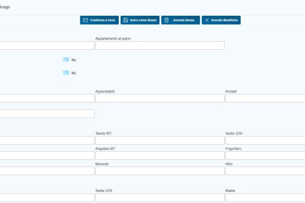This screenshot has width=305, height=203.
Task: Toggle the first No switch
Action: point(66,60)
